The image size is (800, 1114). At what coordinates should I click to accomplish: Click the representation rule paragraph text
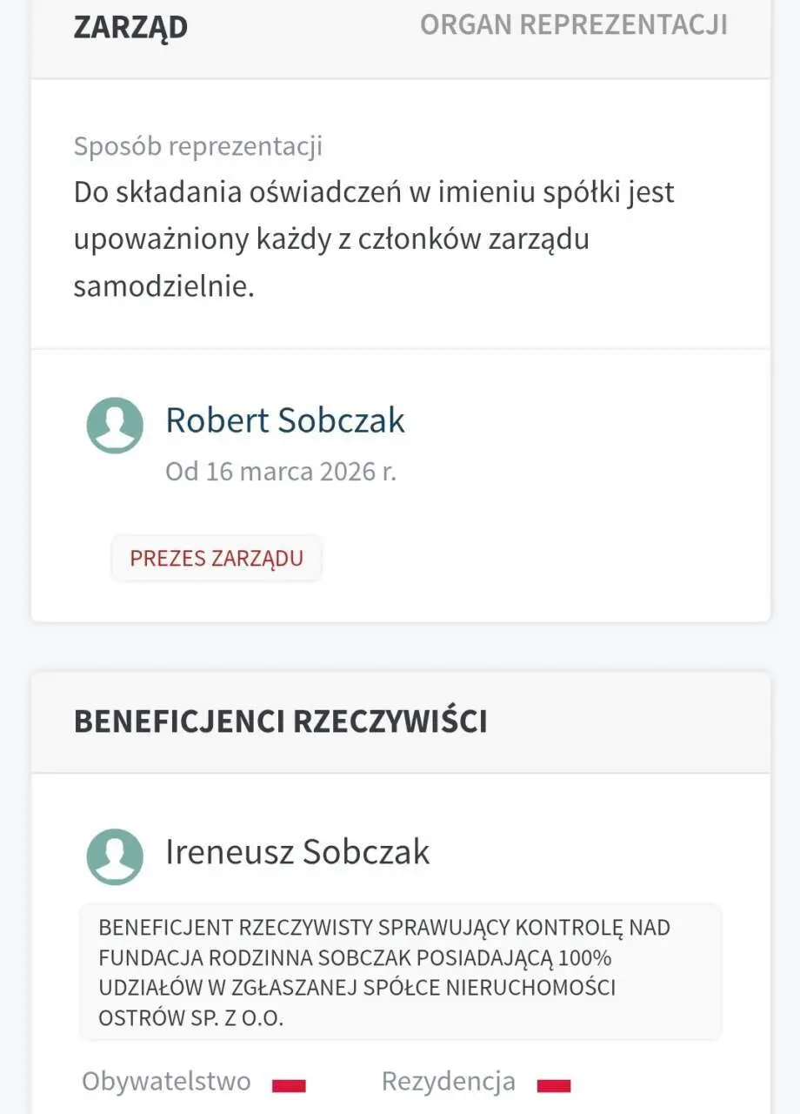[374, 239]
